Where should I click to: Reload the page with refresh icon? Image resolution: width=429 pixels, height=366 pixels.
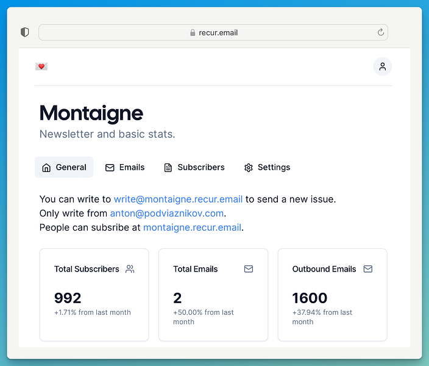(381, 32)
